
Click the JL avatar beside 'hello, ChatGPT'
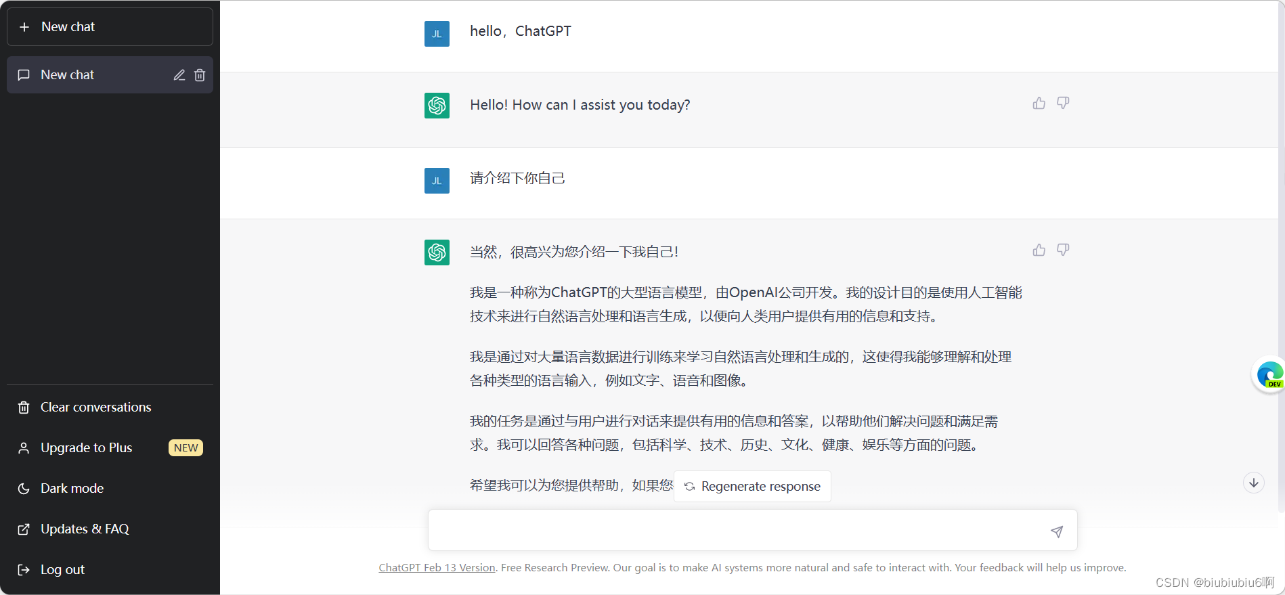coord(437,34)
